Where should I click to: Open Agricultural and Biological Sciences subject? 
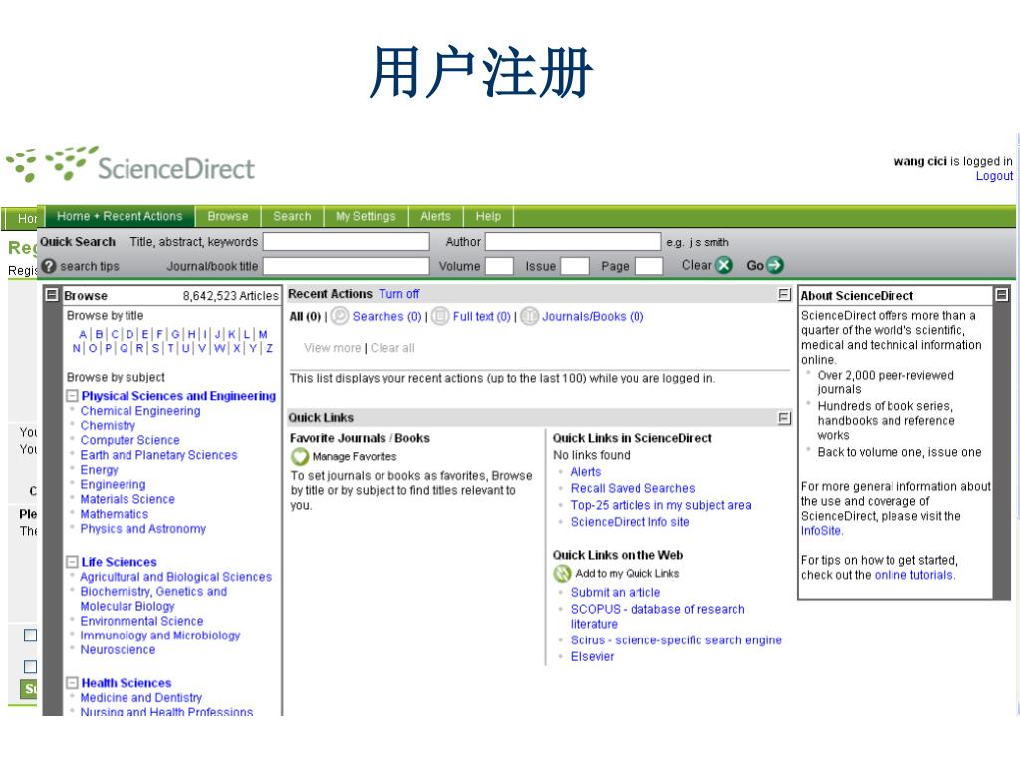[175, 577]
